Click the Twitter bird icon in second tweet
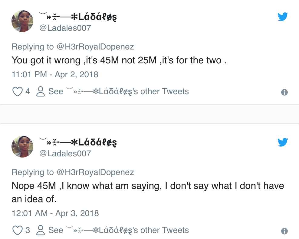Viewport: 299px width, 239px height. (x=283, y=142)
